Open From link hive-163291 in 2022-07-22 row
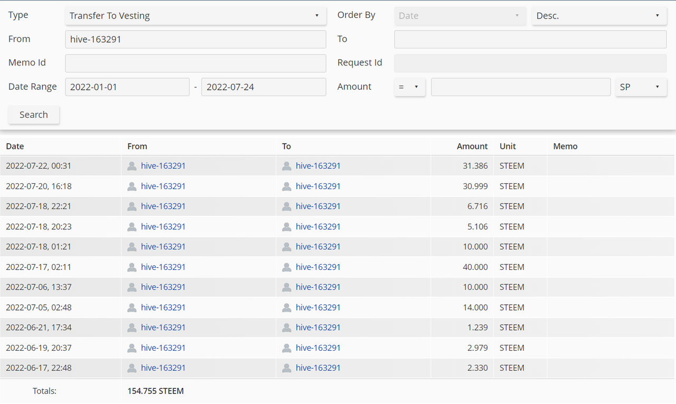This screenshot has height=404, width=676. point(163,166)
